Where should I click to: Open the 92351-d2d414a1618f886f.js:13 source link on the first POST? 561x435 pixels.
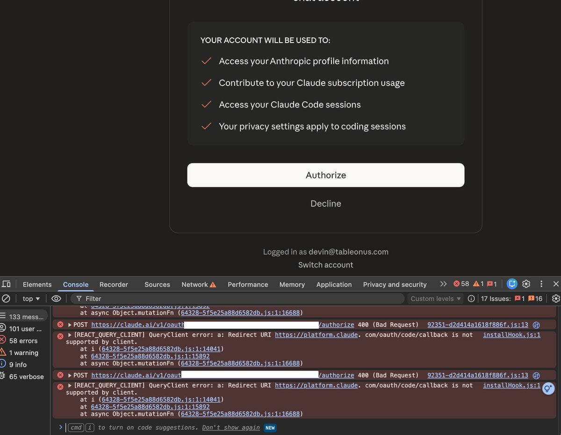(478, 325)
